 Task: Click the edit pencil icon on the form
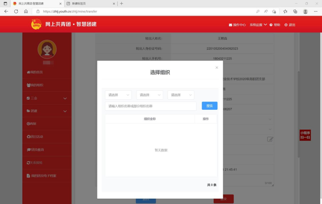[x=270, y=139]
